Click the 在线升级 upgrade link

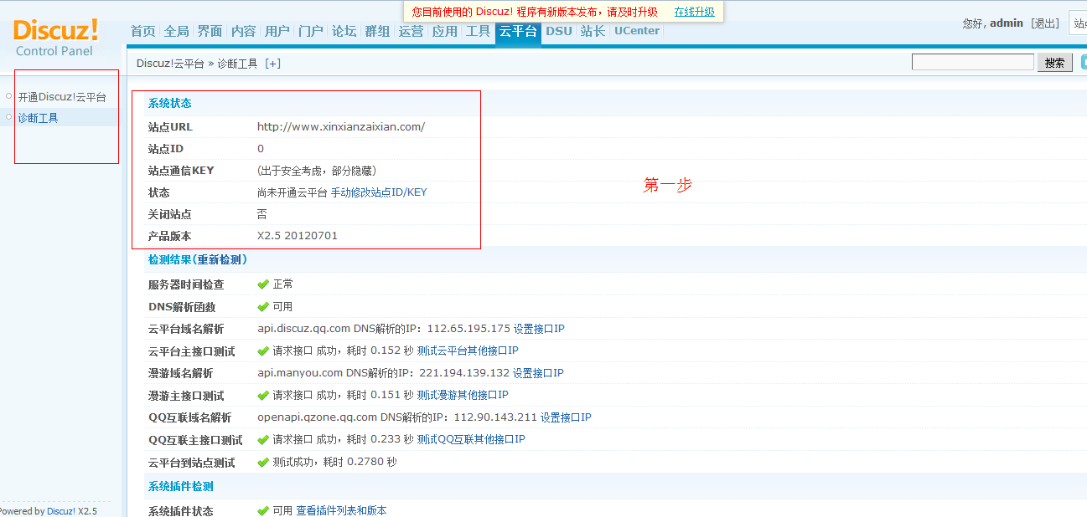(x=695, y=12)
